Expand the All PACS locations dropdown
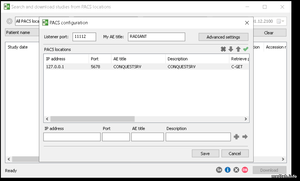 click(27, 21)
